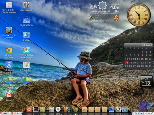Select date 31 in the calendar widget
Viewport: 154px width, 115px height.
[150, 66]
